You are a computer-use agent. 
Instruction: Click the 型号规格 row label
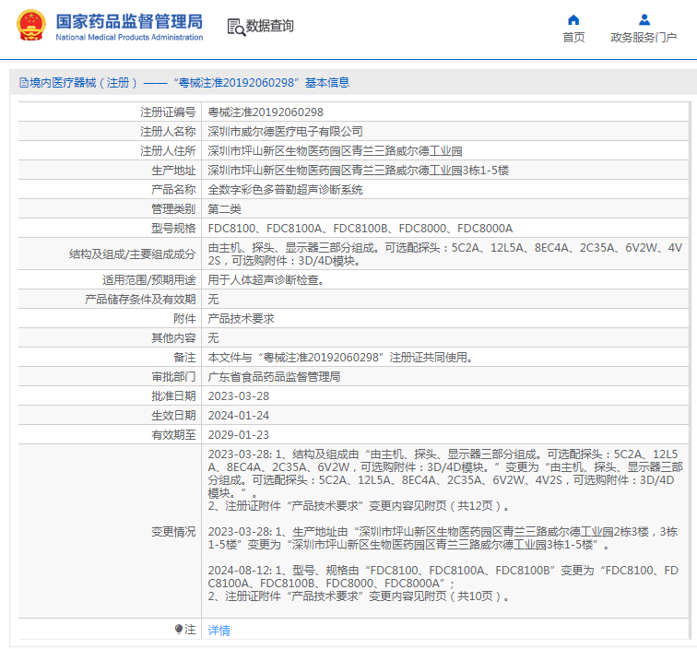click(173, 229)
